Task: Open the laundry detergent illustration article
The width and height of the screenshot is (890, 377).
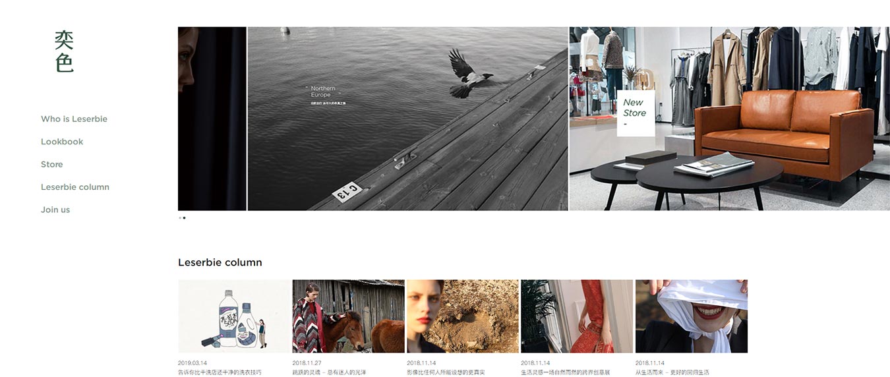Action: click(x=234, y=316)
